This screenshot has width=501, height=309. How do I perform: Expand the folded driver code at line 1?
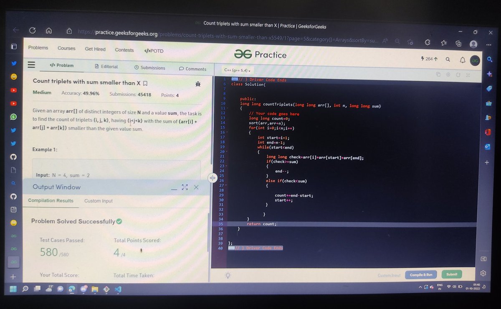coord(235,79)
